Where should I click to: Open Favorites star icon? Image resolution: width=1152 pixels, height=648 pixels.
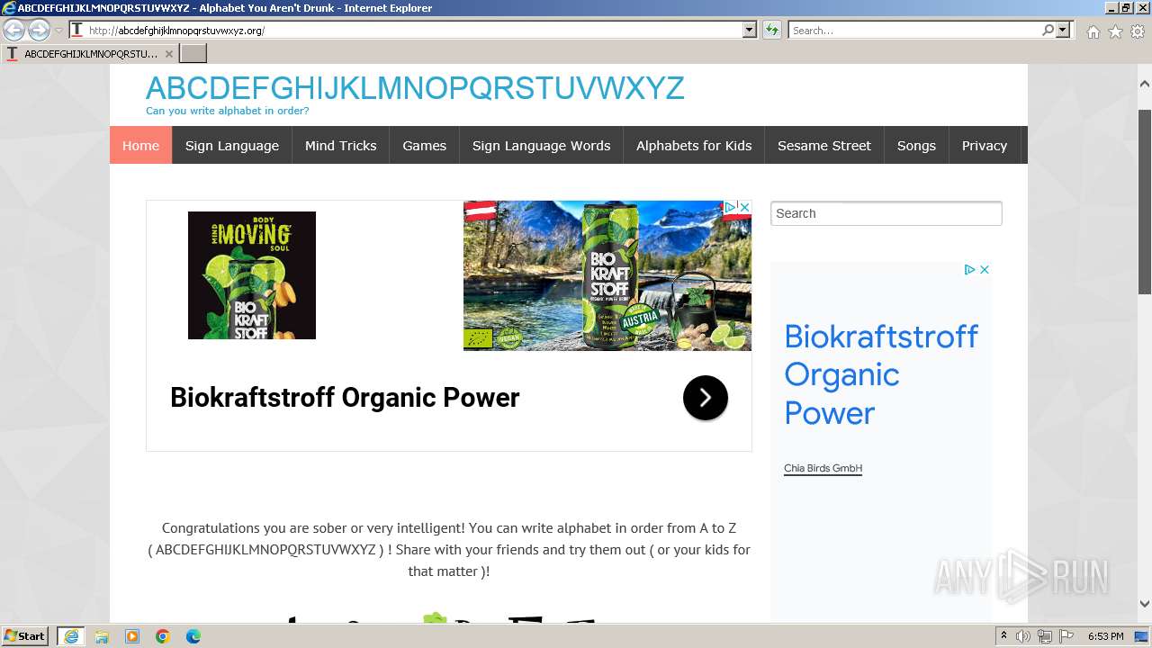coord(1115,31)
